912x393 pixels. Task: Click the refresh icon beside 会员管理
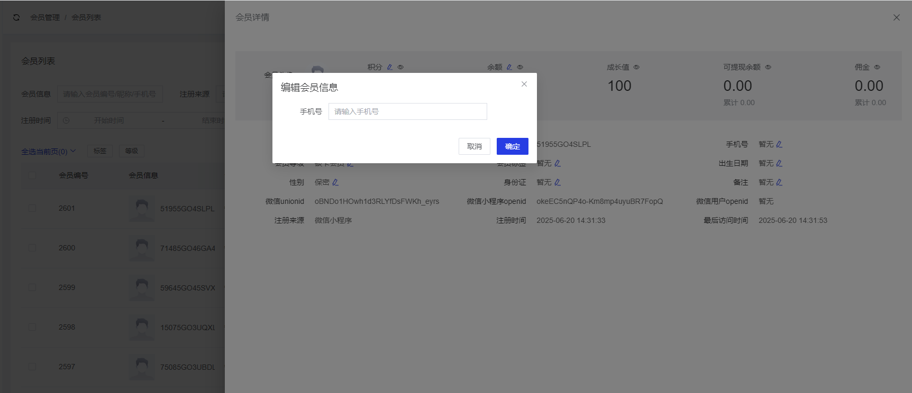(16, 17)
